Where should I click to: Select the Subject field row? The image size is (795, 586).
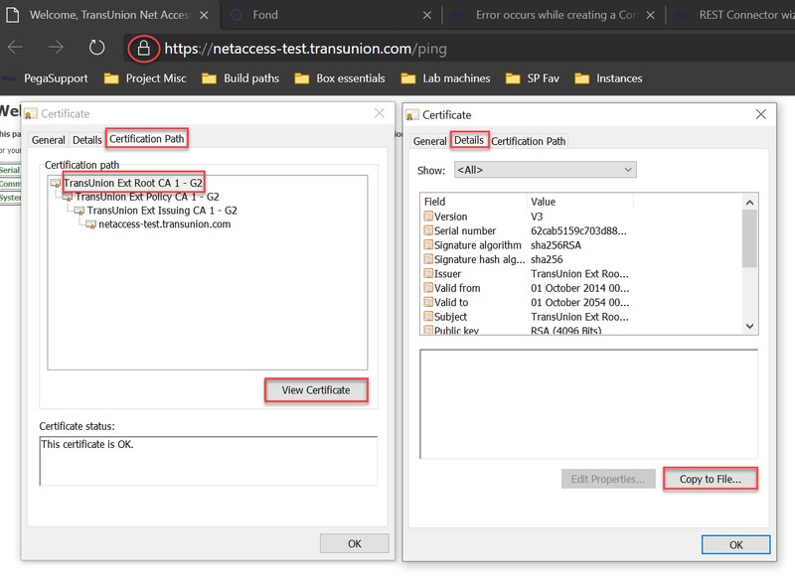click(580, 317)
